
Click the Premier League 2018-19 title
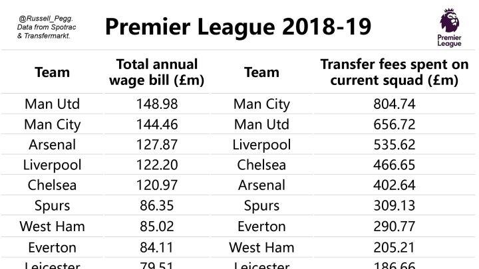click(x=238, y=27)
